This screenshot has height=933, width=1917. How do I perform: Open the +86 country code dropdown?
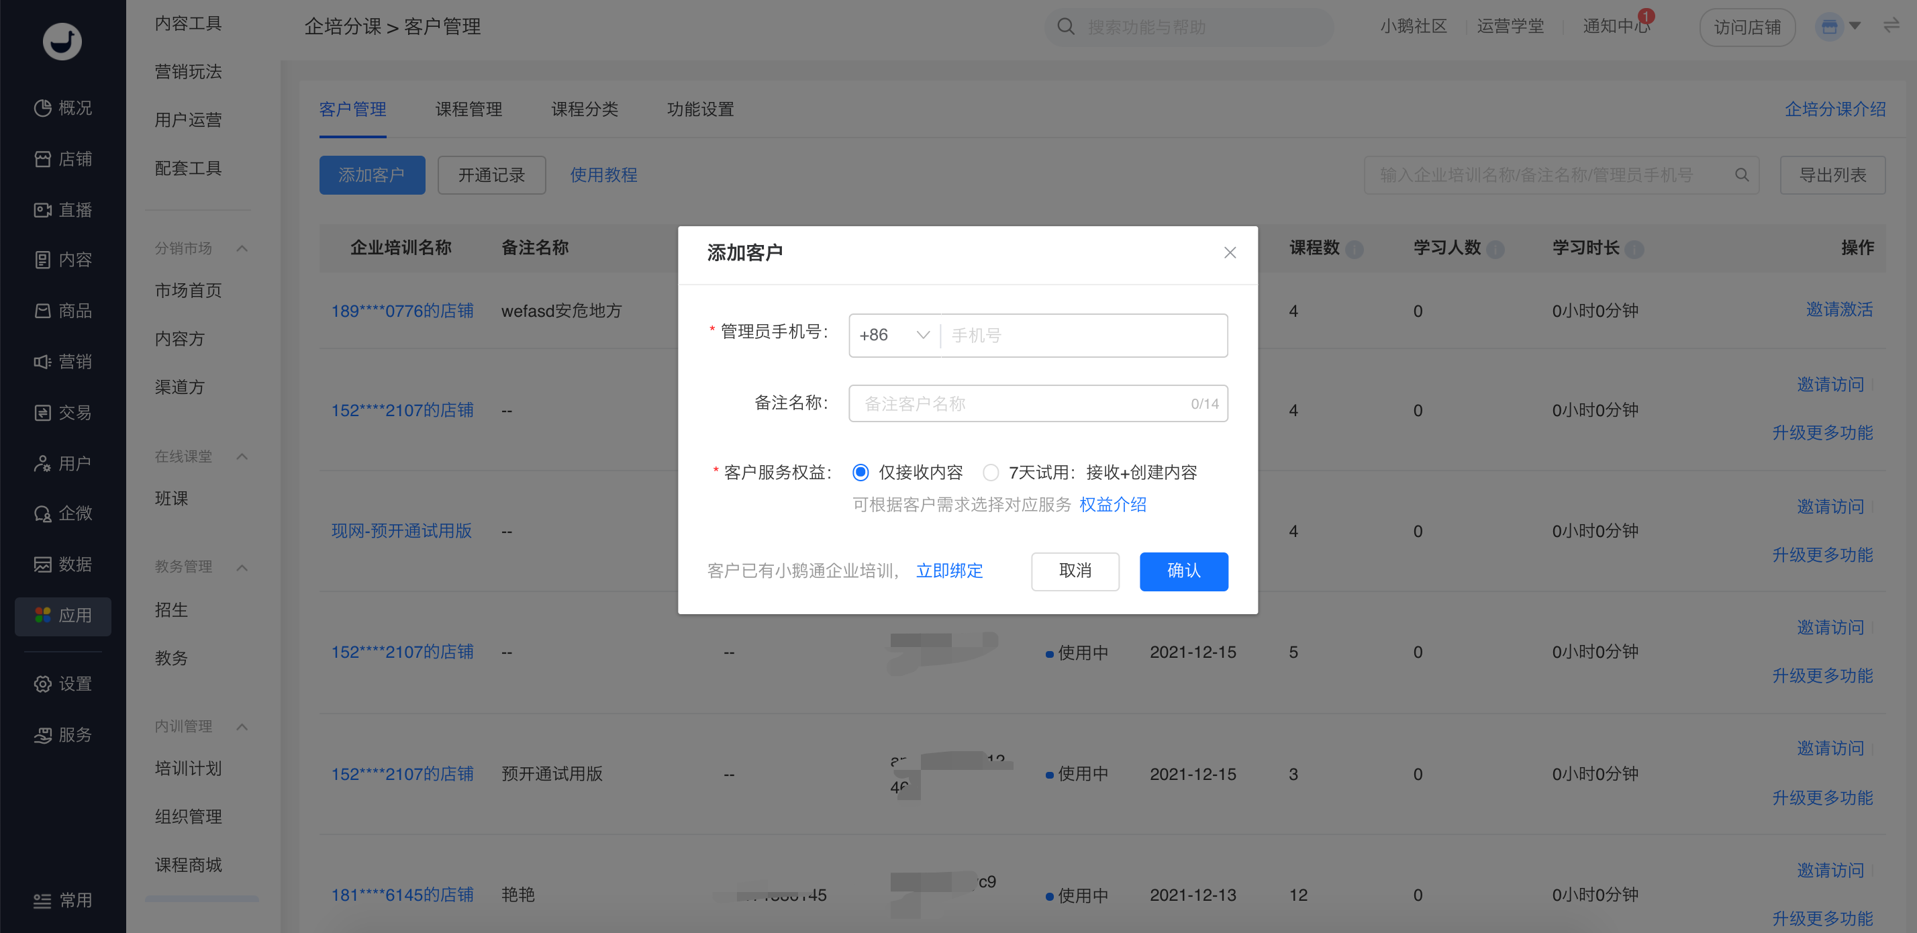[895, 336]
